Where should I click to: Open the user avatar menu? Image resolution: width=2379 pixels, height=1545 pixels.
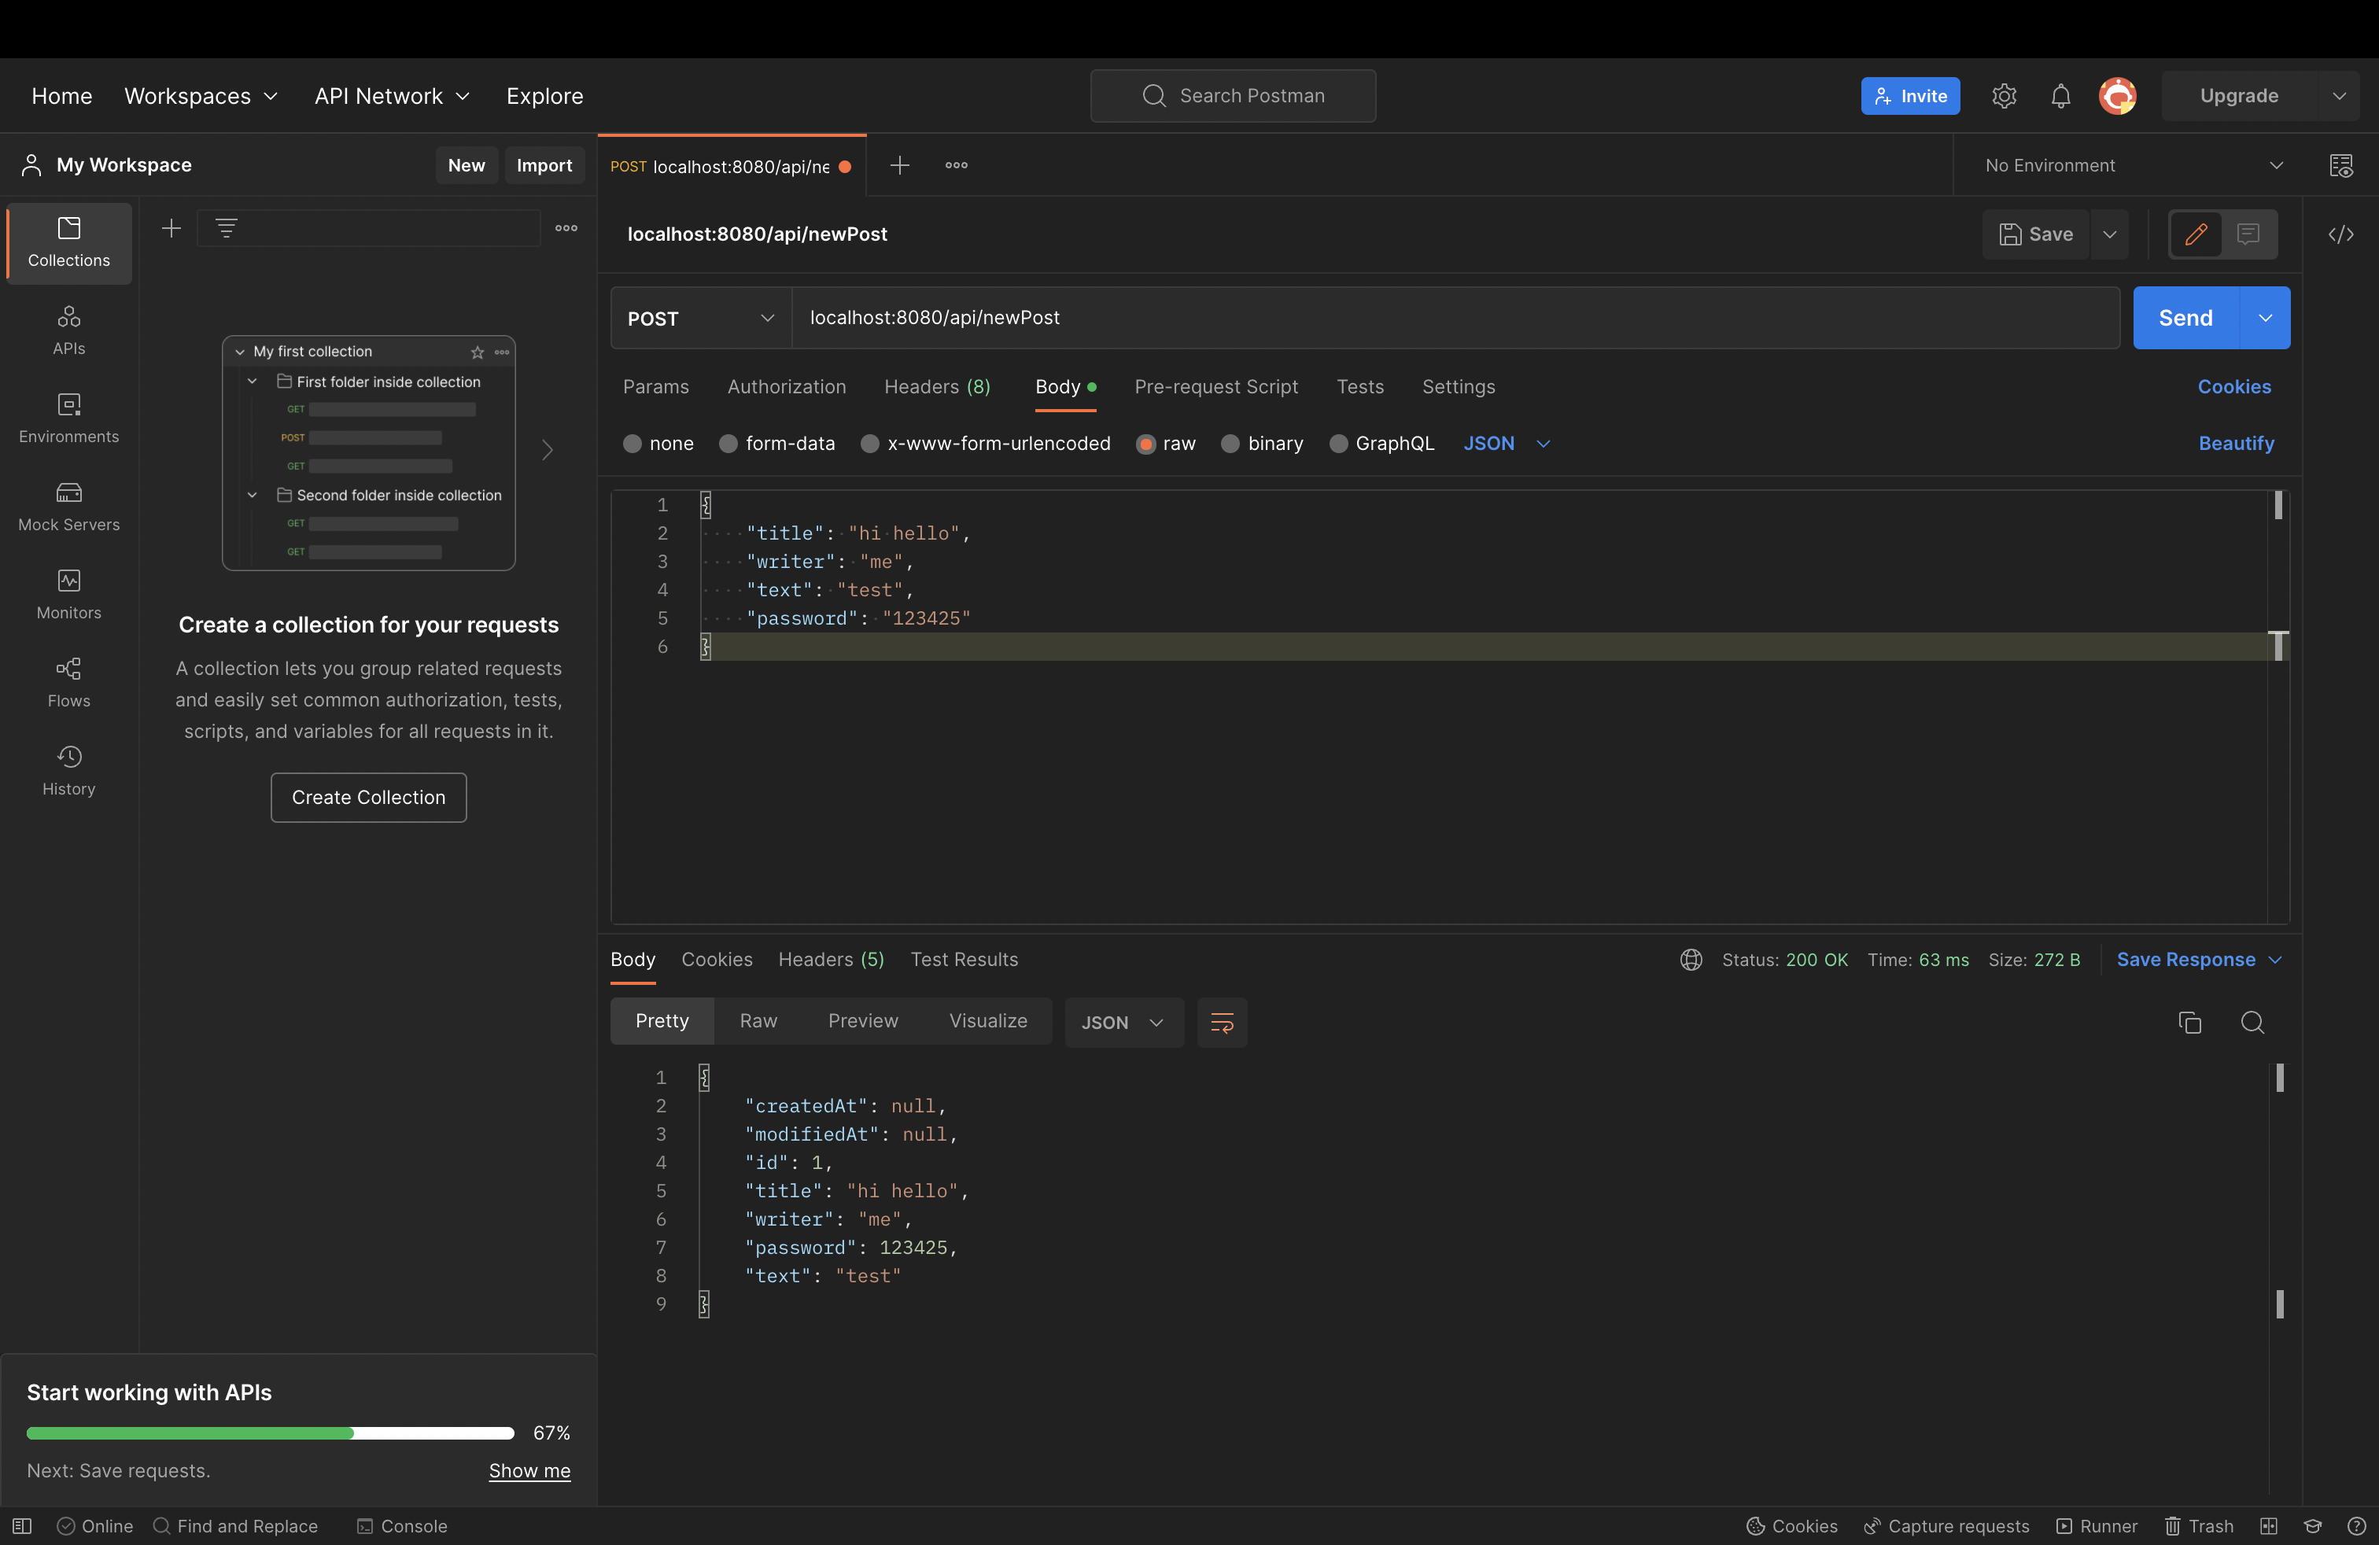2117,96
